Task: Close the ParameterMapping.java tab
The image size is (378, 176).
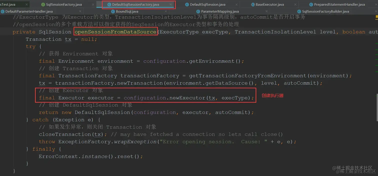Action: click(x=267, y=11)
